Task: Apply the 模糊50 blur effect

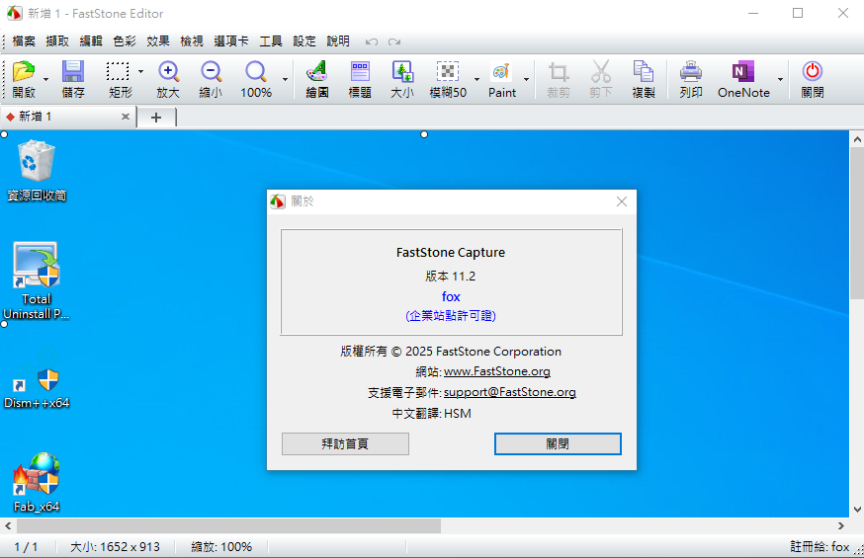Action: 448,79
